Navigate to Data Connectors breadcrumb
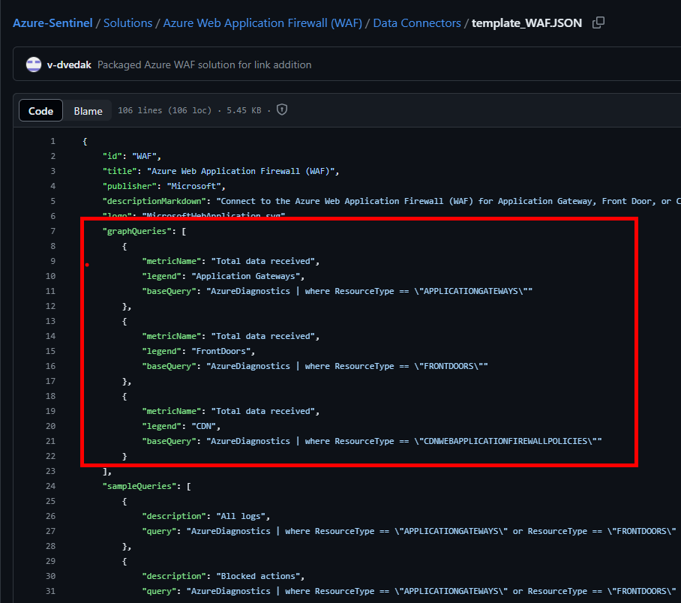681x603 pixels. tap(417, 23)
